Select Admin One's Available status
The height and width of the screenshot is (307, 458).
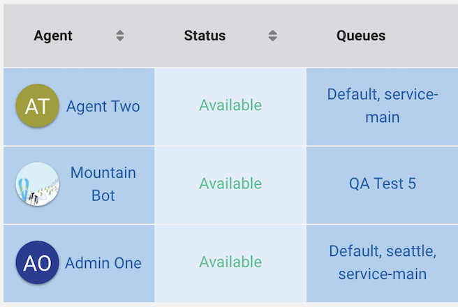[230, 262]
